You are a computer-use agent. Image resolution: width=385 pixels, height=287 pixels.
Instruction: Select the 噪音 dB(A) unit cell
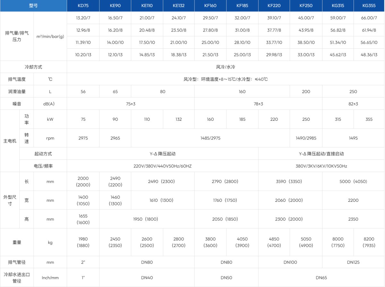pos(50,104)
